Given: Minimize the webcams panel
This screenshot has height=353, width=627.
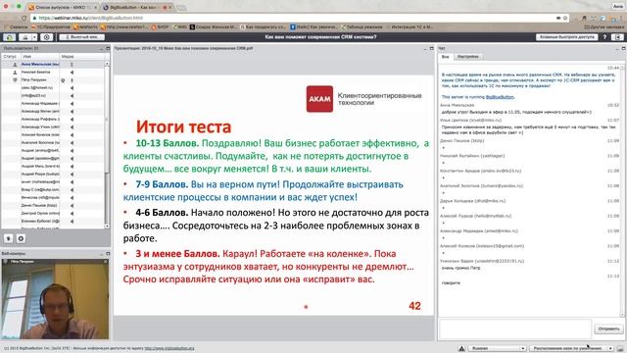Looking at the screenshot, I should [101, 254].
